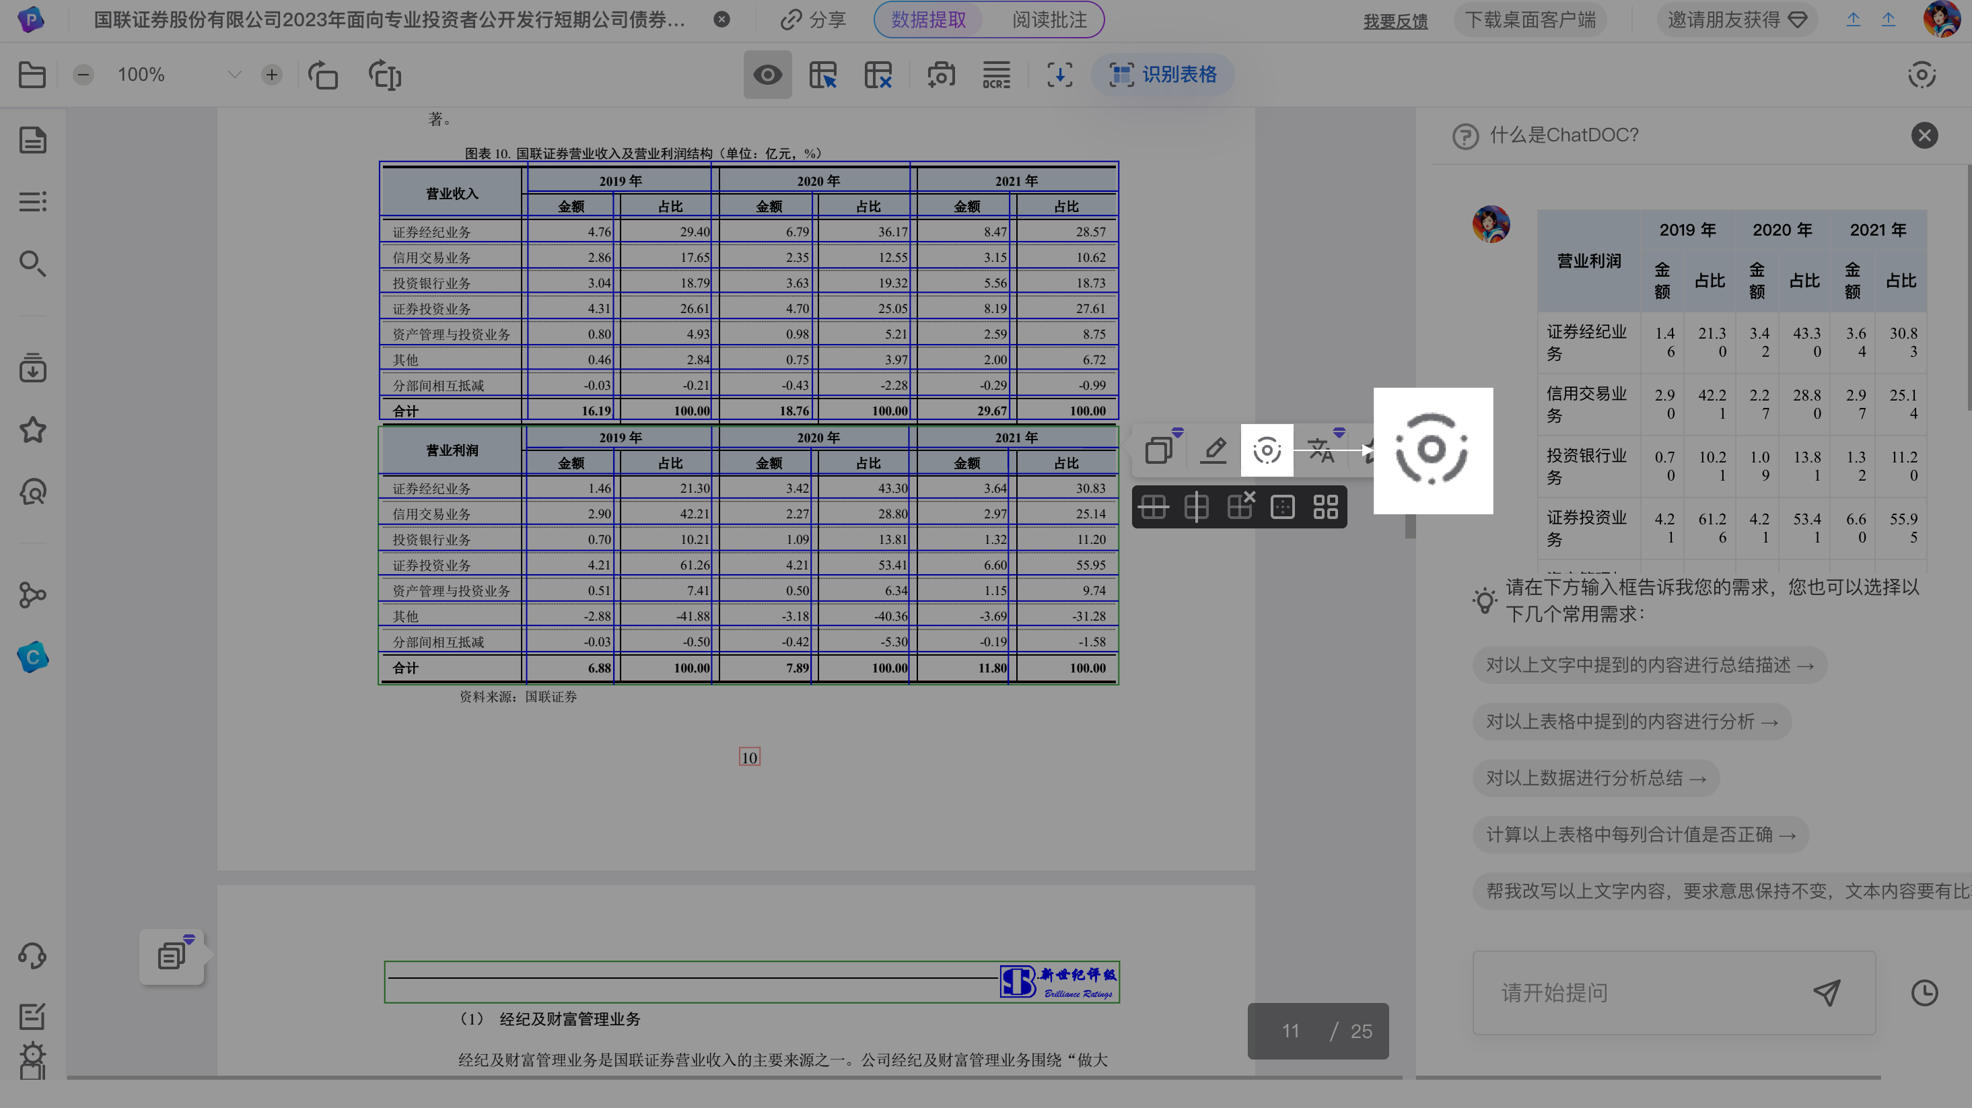The width and height of the screenshot is (1972, 1108).
Task: Click the star favorites icon in sidebar
Action: coord(32,430)
